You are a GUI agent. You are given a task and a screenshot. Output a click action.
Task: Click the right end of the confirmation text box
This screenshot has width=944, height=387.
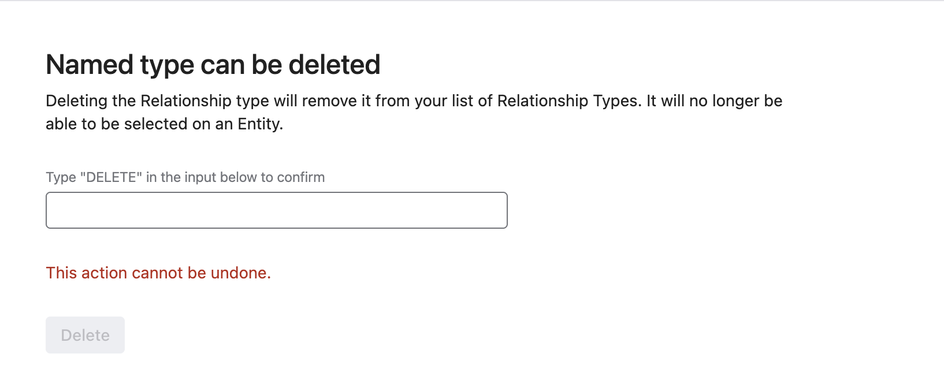click(x=499, y=210)
